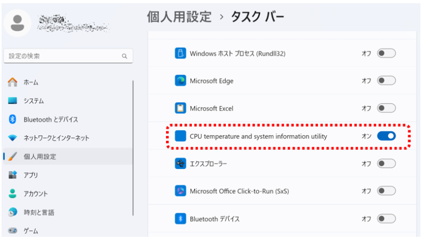This screenshot has height=239, width=422.
Task: Open 時刻と言語 settings category
Action: coord(68,212)
